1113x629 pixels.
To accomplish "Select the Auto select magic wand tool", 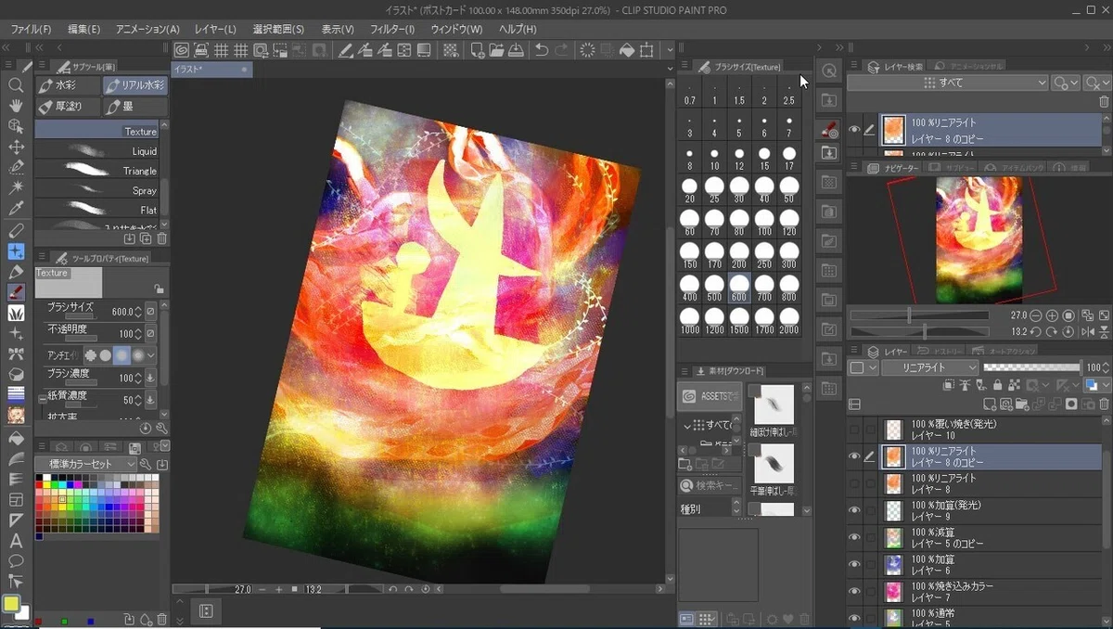I will pos(16,188).
